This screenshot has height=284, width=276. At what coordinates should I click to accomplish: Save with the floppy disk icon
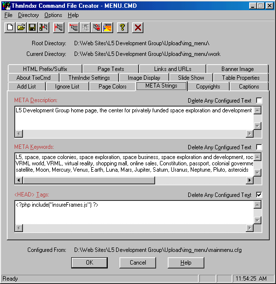click(32, 28)
